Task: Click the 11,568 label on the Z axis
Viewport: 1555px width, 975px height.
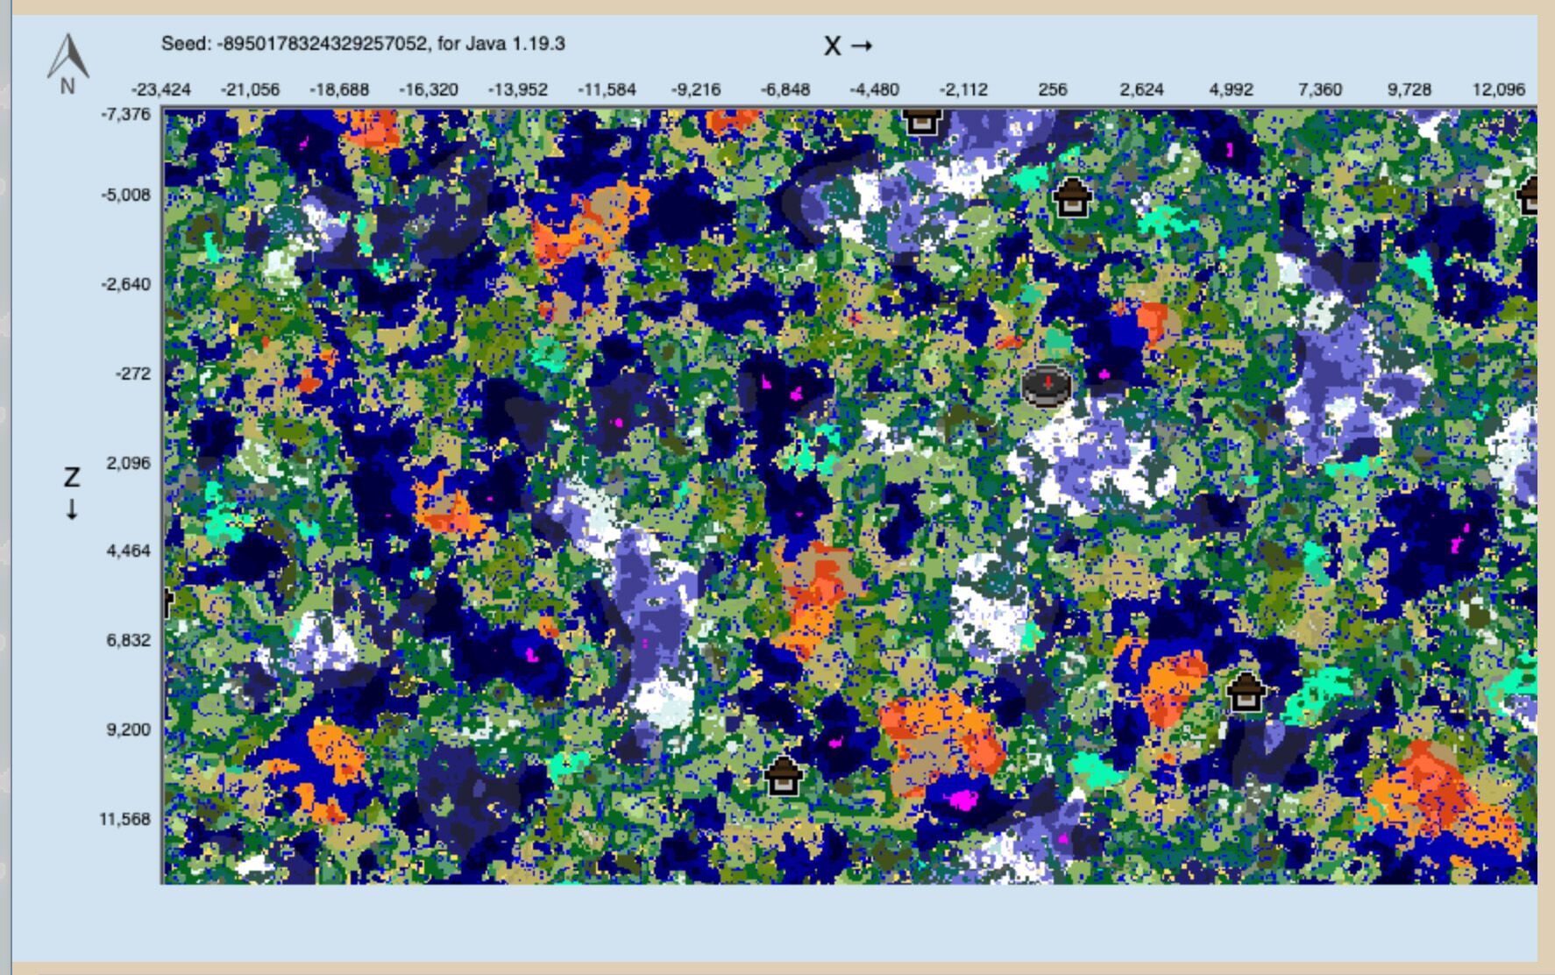Action: [x=124, y=819]
